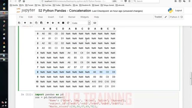Open the Twitter bookmarks folder
The height and width of the screenshot is (108, 192).
tap(57, 5)
